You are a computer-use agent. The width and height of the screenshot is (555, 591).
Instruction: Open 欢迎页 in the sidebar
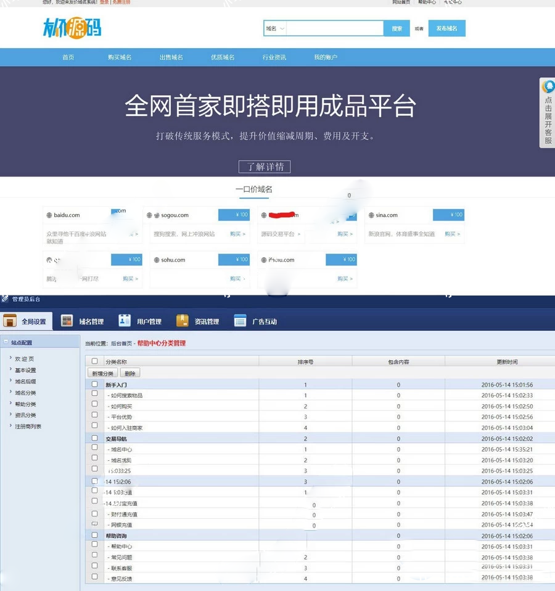pos(25,359)
